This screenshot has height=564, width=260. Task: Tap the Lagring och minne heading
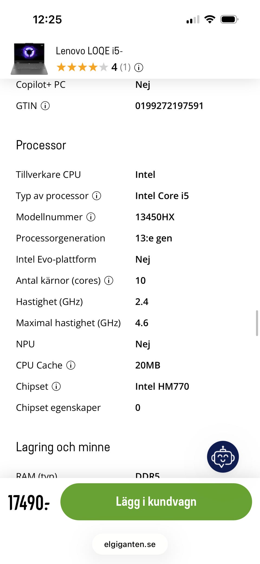pyautogui.click(x=63, y=447)
